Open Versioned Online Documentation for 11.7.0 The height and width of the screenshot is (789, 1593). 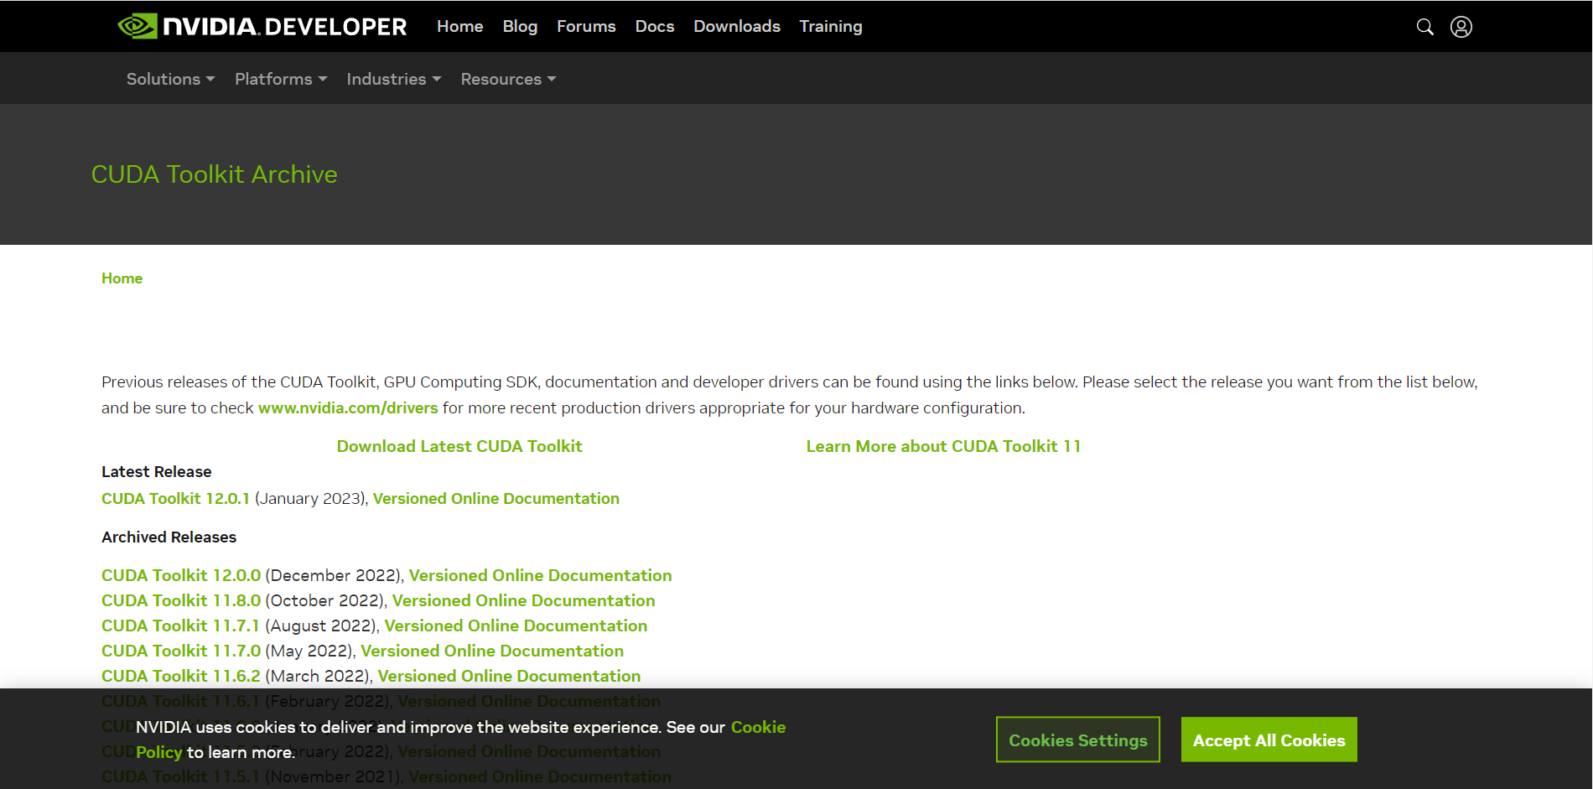(492, 651)
